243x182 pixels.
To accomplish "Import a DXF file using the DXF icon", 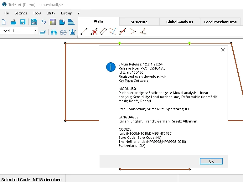I will 34,22.
